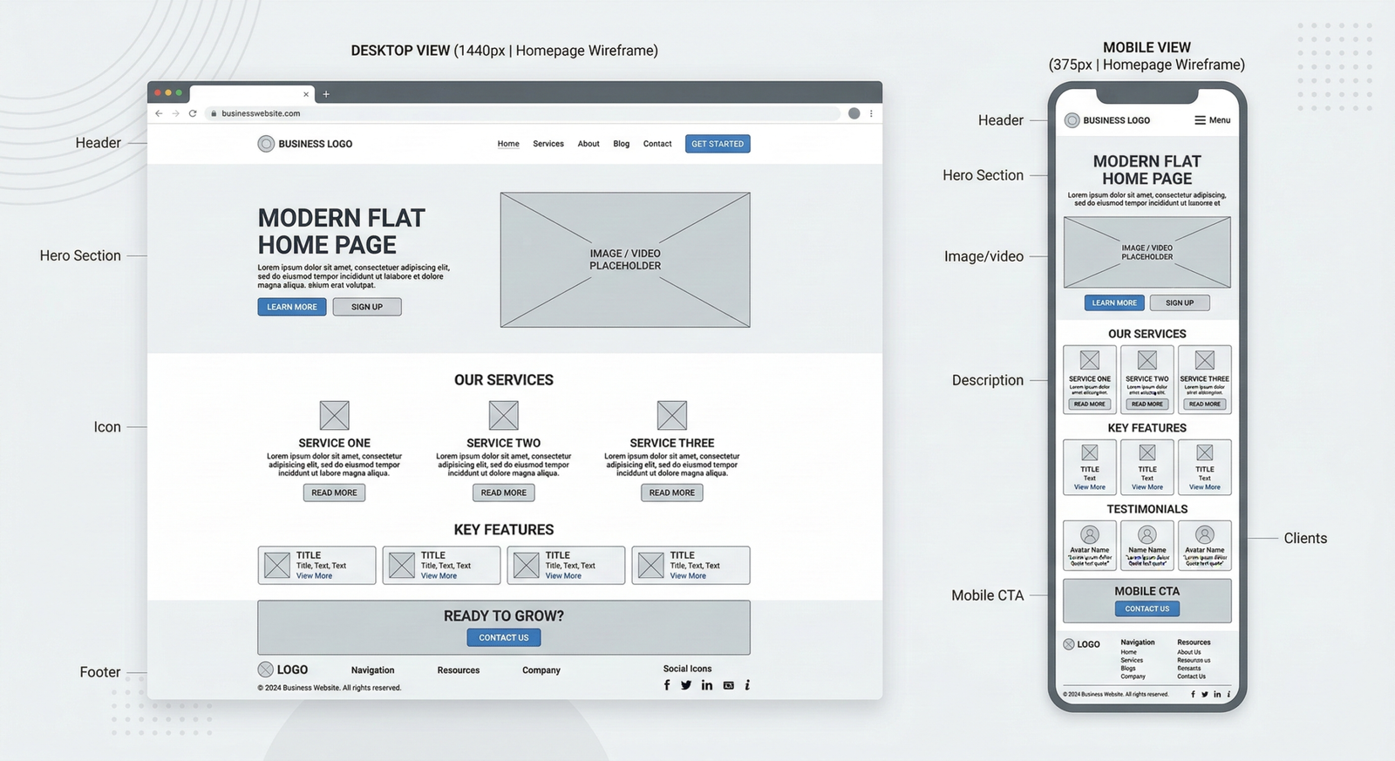Select About in the desktop navigation

[x=589, y=144]
